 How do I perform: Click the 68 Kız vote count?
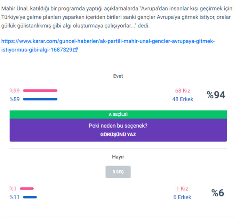183,91
